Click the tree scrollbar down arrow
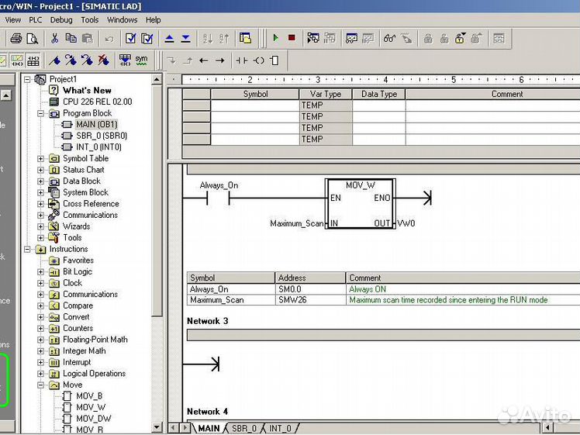 pyautogui.click(x=157, y=427)
